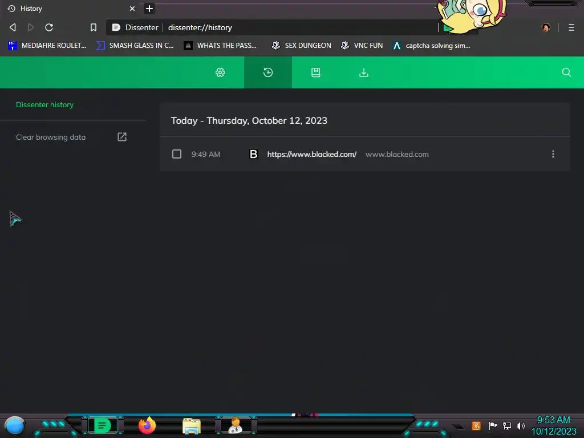Open the SMASH GLASS IN C... bookmark
This screenshot has width=584, height=438.
135,46
